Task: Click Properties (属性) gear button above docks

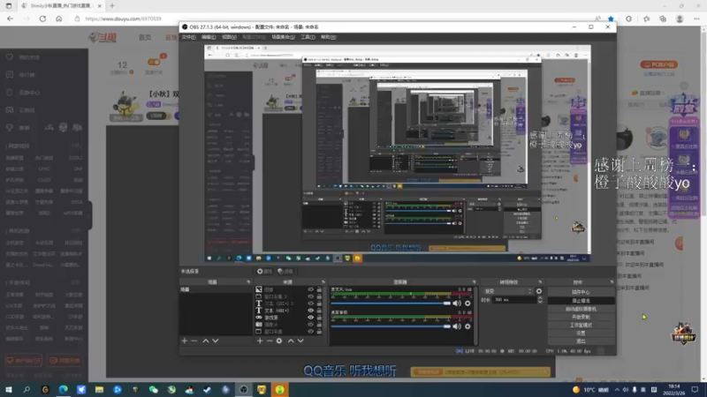Action: click(x=264, y=272)
